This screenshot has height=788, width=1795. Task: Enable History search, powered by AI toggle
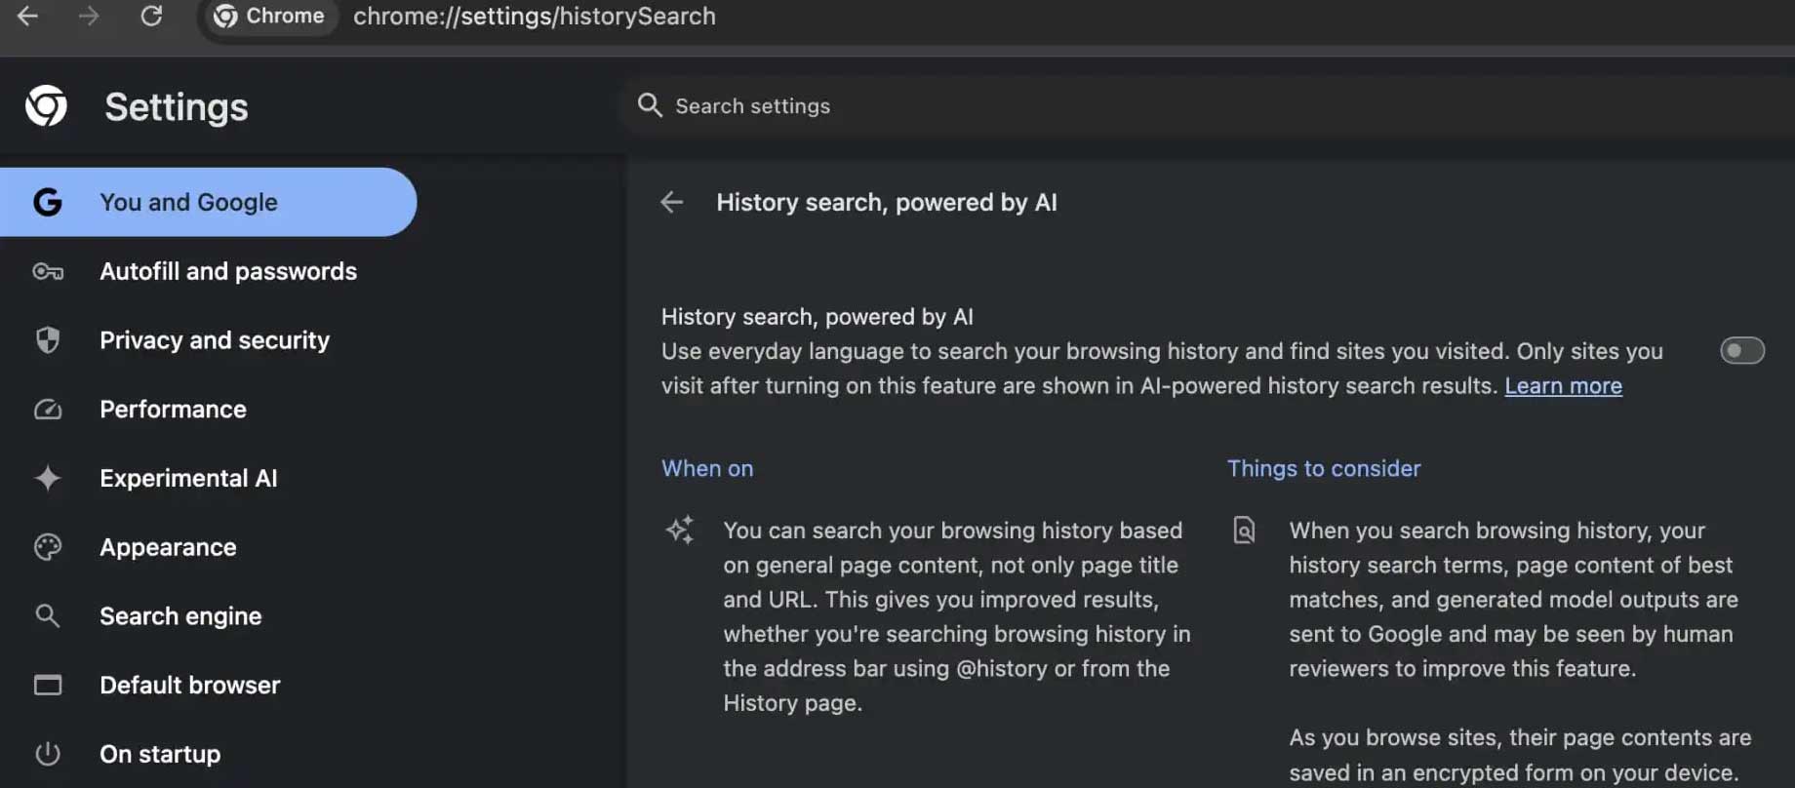(1742, 350)
